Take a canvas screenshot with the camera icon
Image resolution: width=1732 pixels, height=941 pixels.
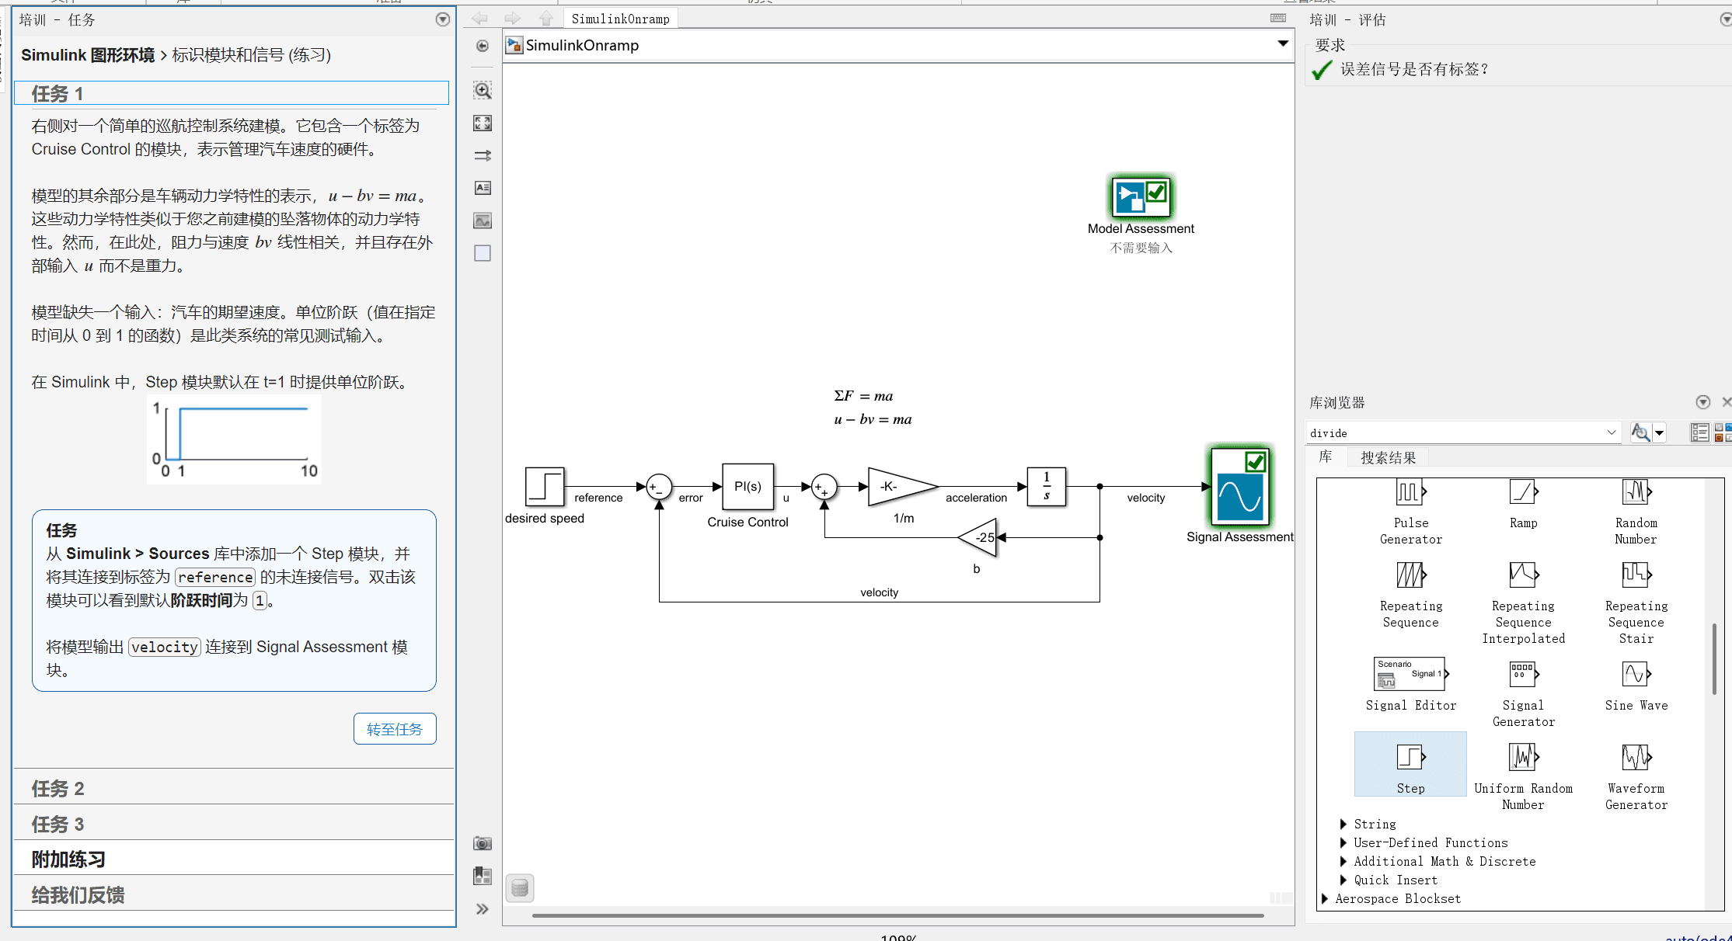(483, 844)
